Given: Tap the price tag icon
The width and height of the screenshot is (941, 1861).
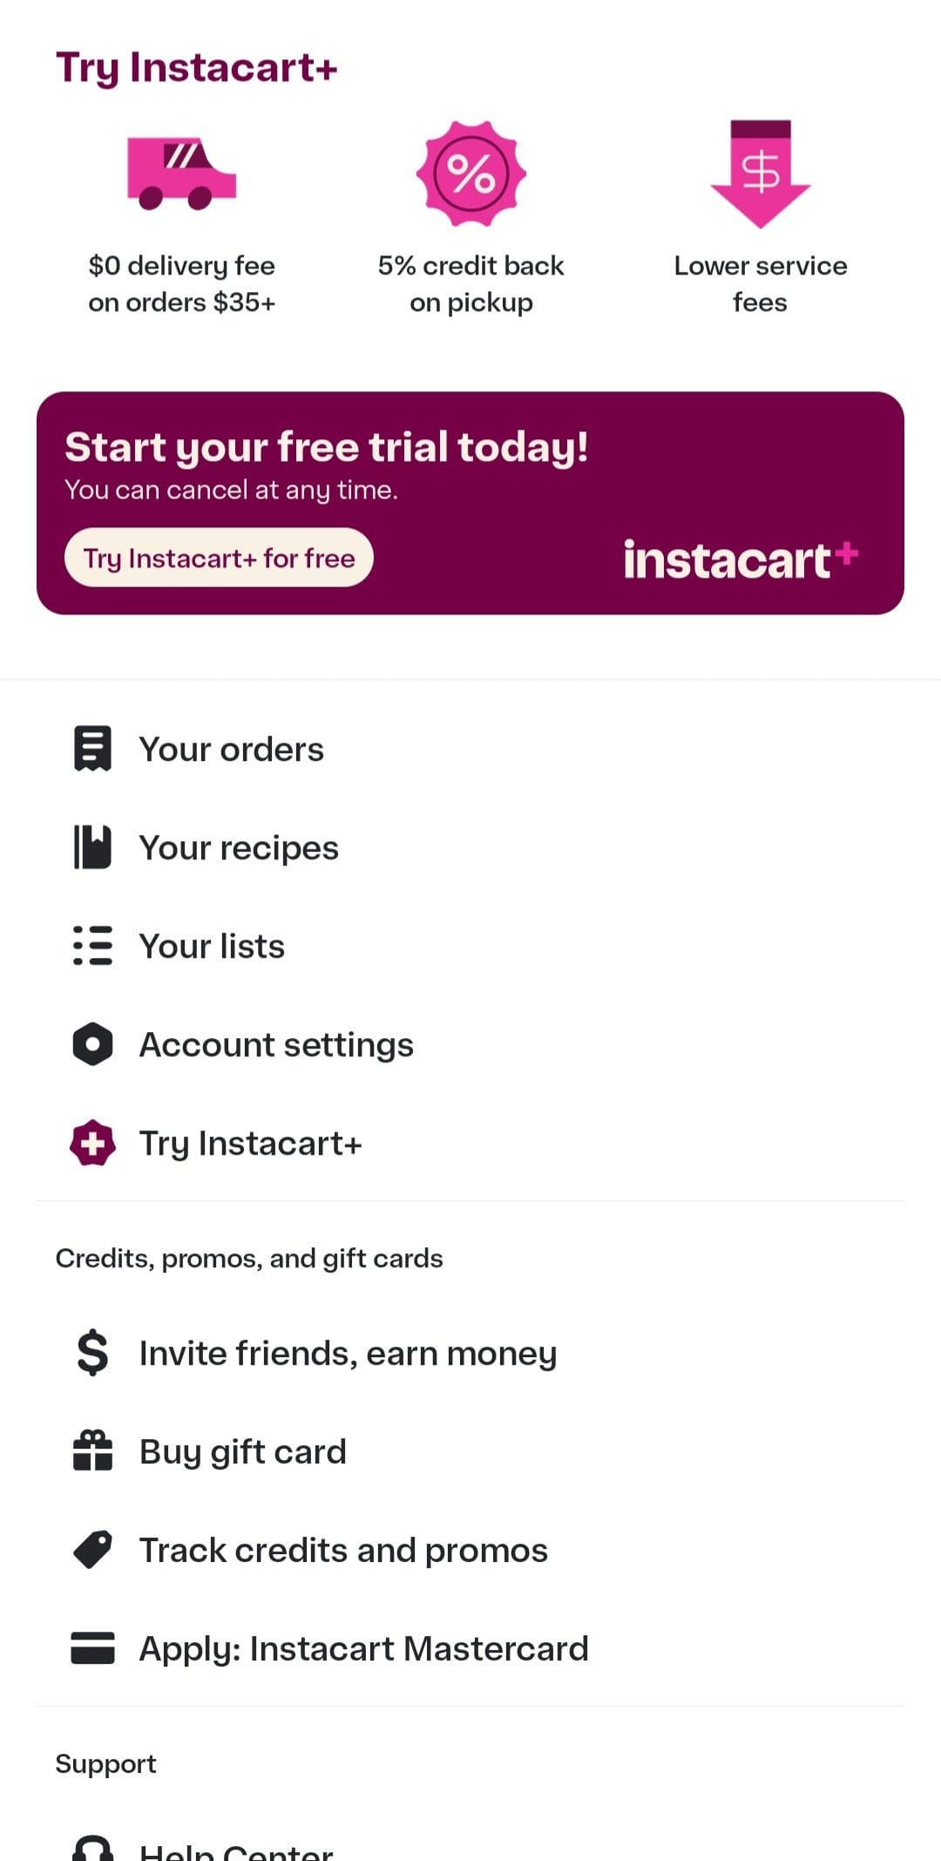Looking at the screenshot, I should pos(92,1550).
